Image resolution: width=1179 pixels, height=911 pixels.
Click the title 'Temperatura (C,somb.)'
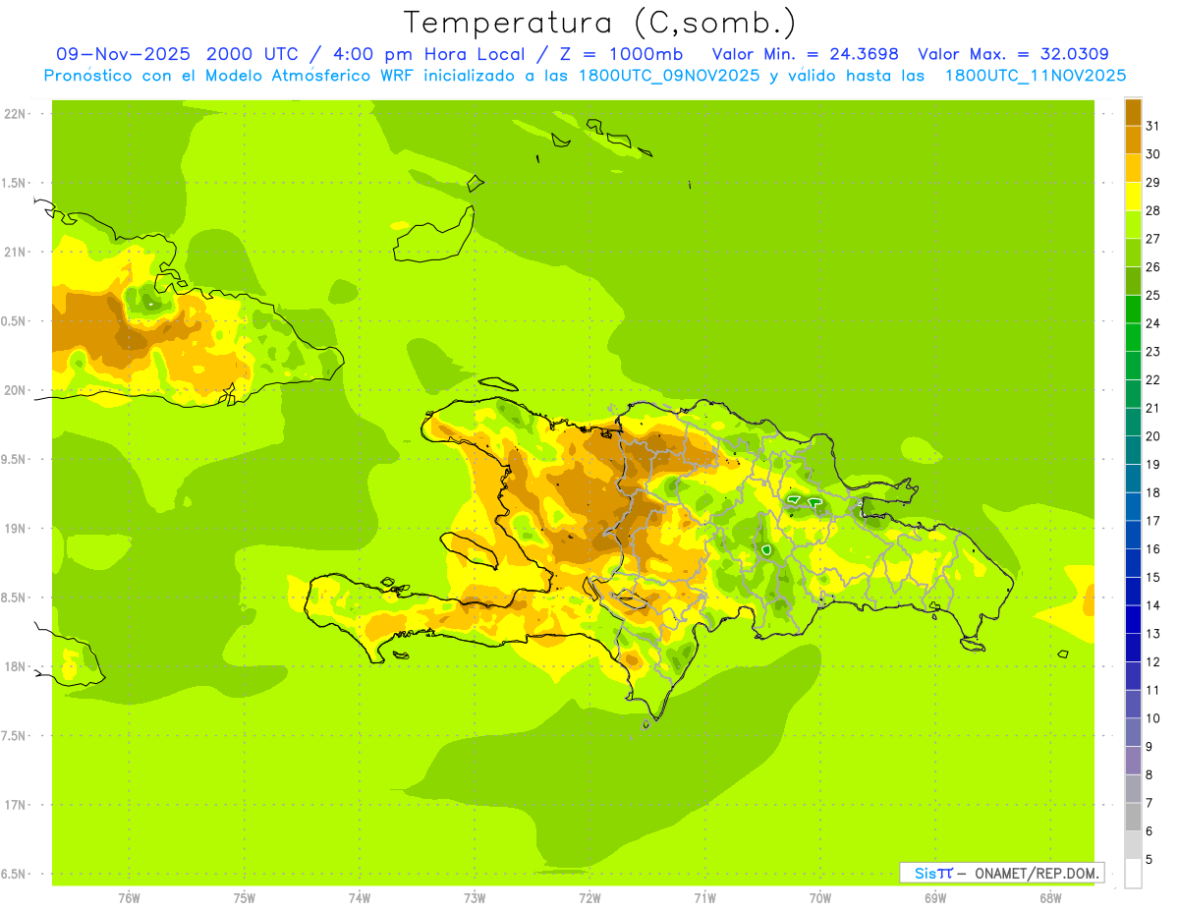599,23
